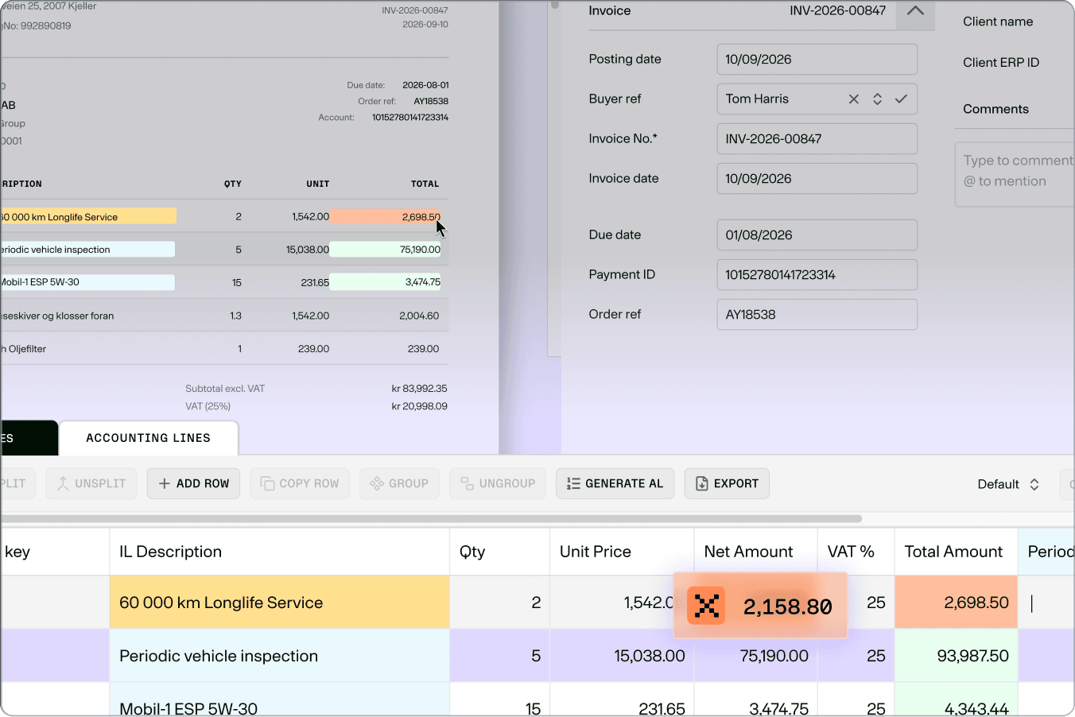
Task: Collapse the Invoice section chevron
Action: tap(915, 11)
